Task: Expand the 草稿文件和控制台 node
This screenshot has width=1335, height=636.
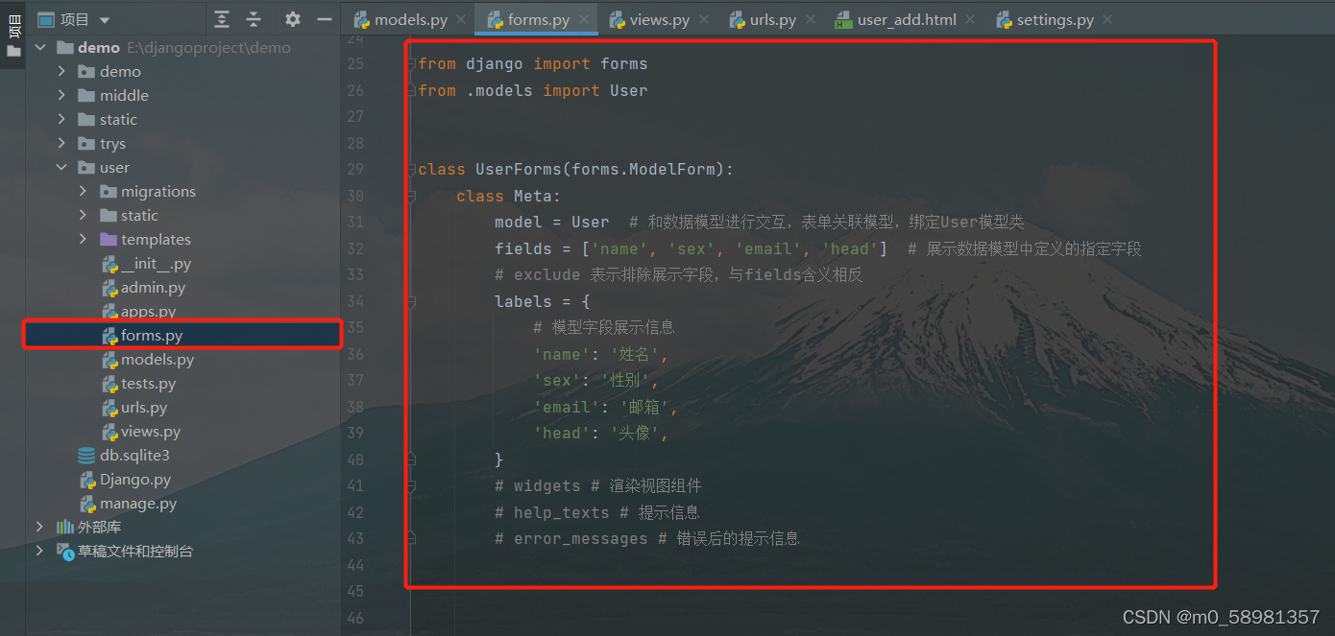Action: pyautogui.click(x=40, y=551)
